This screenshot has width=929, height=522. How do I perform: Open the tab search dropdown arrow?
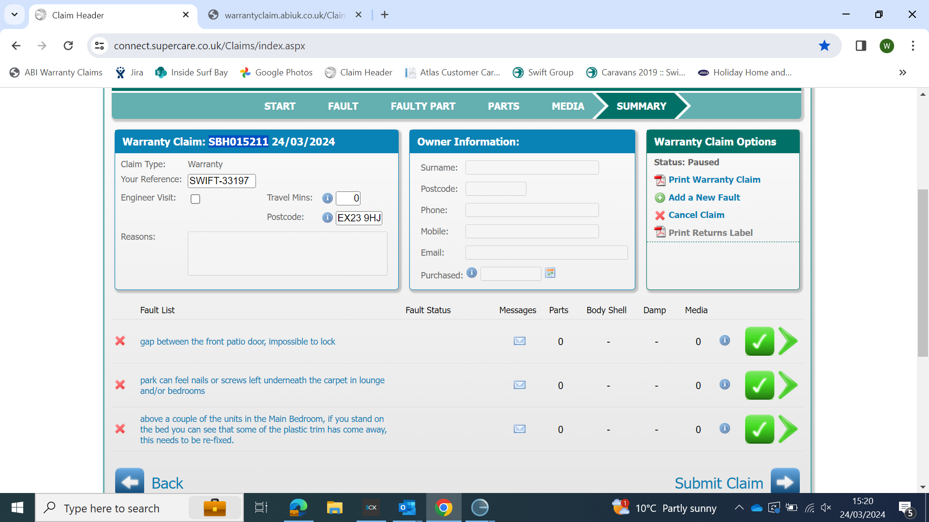click(x=15, y=14)
